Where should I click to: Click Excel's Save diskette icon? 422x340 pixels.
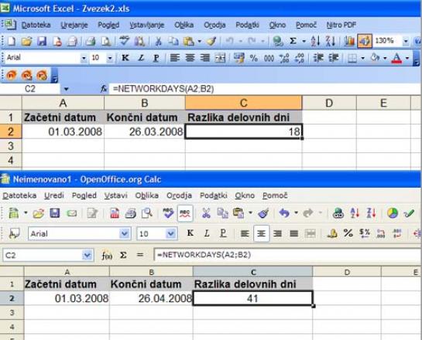tap(42, 41)
